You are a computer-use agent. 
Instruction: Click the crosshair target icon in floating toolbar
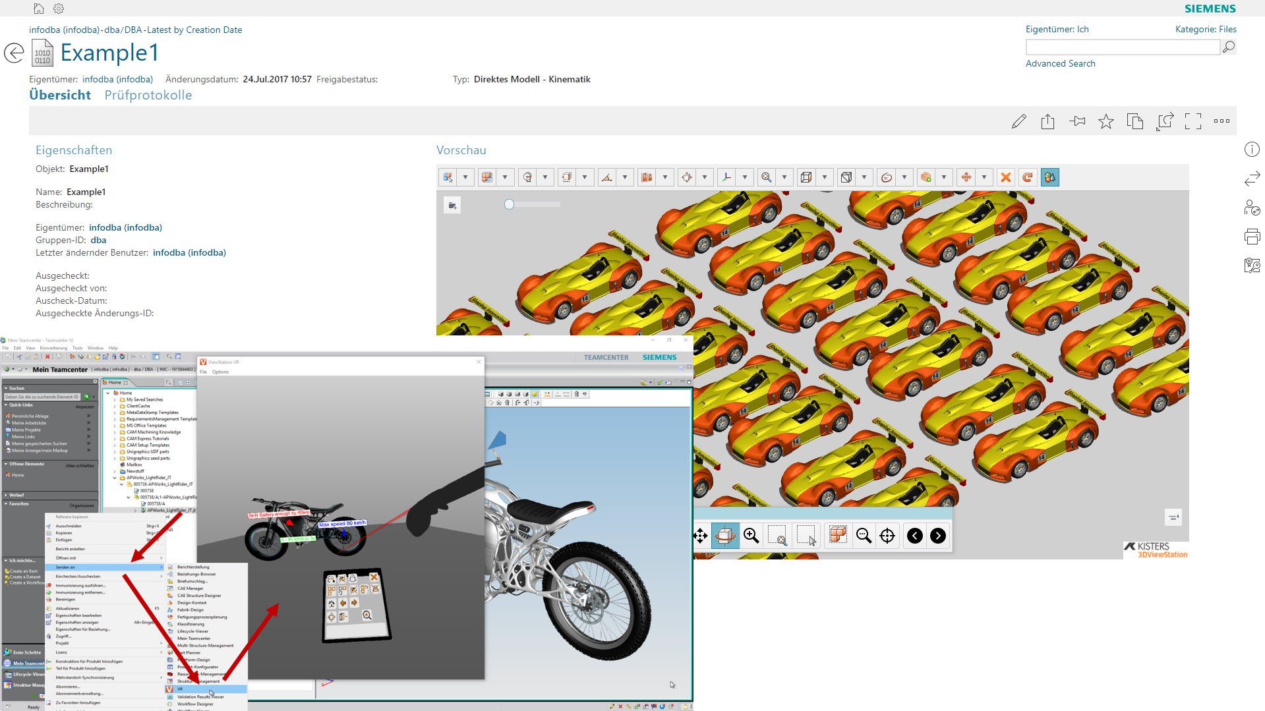887,536
